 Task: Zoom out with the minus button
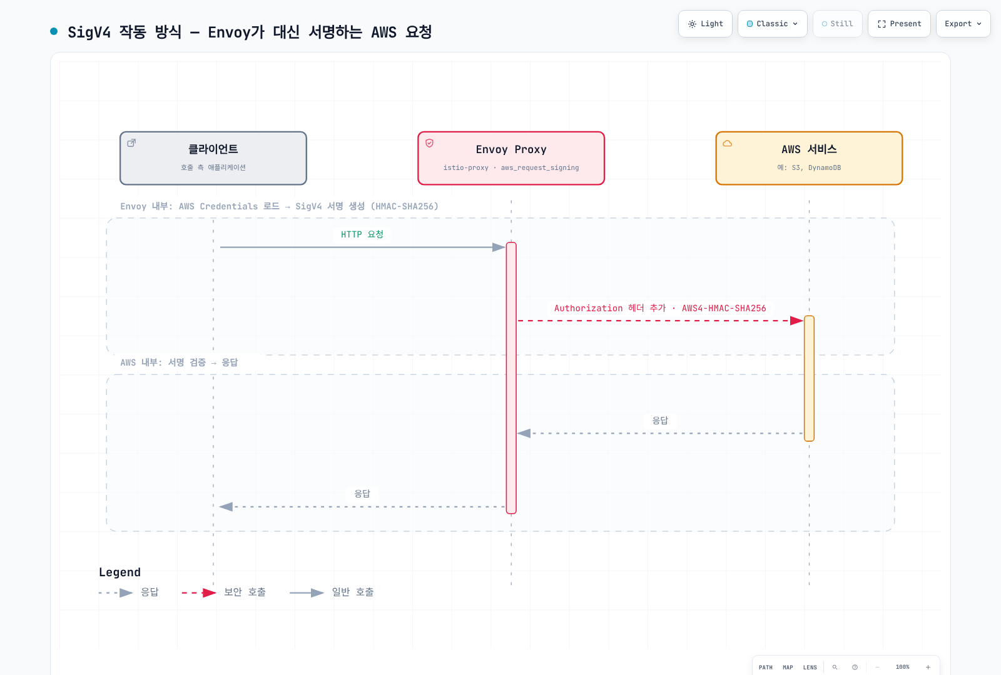(x=877, y=667)
